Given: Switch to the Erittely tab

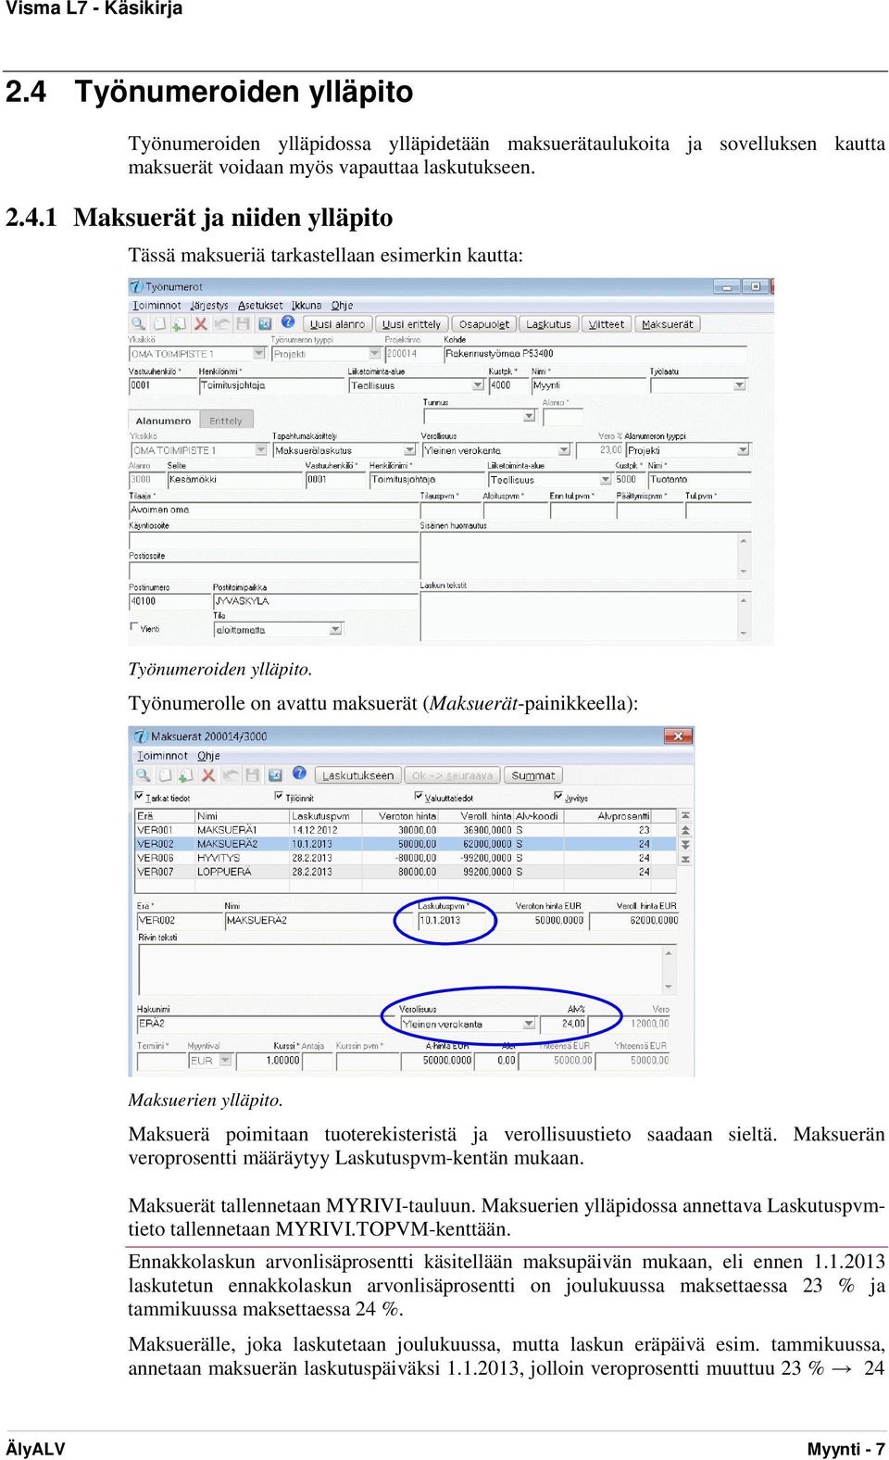Looking at the screenshot, I should (x=225, y=421).
